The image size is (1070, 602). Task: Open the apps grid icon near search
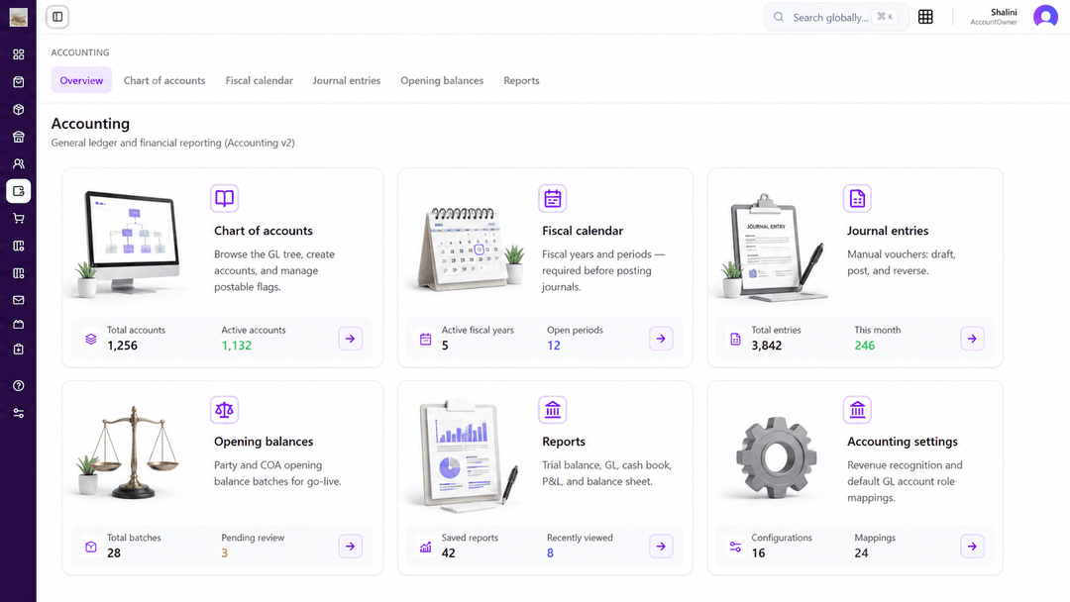pyautogui.click(x=925, y=17)
